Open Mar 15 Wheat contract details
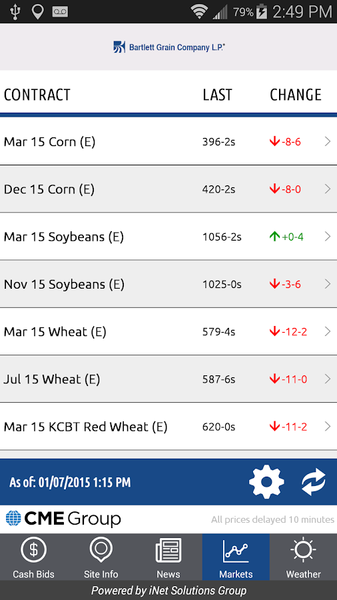The width and height of the screenshot is (337, 600). click(x=168, y=331)
